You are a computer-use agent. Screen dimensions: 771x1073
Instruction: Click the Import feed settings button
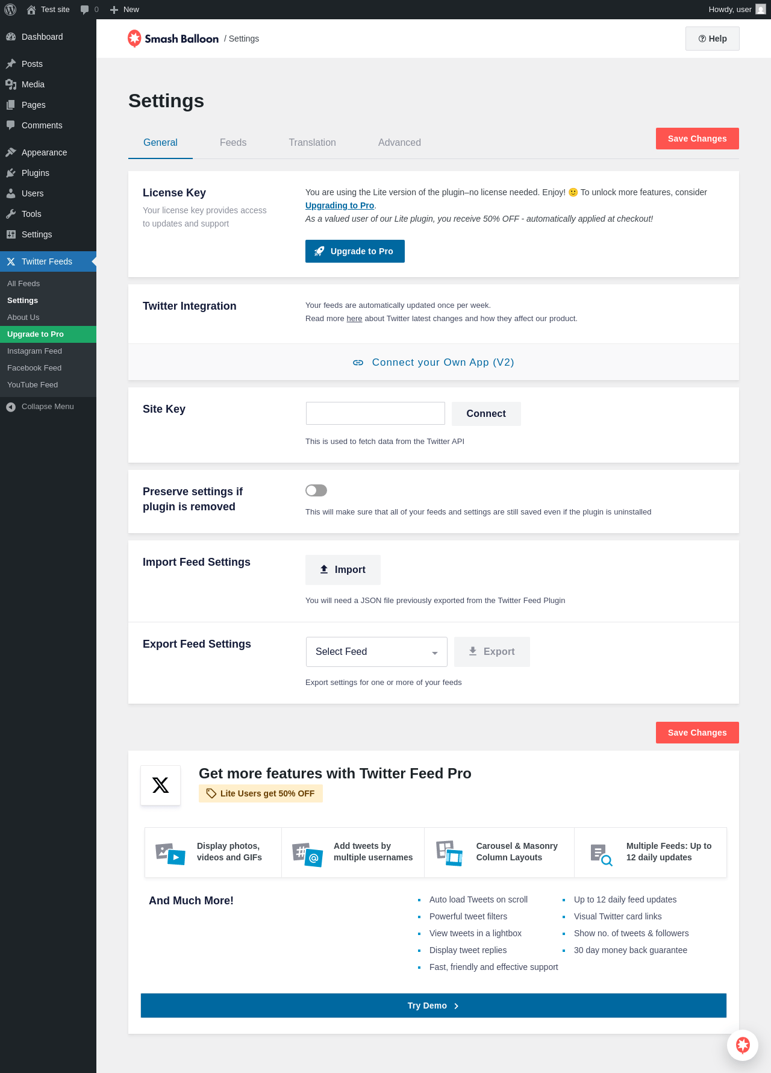[x=343, y=570]
